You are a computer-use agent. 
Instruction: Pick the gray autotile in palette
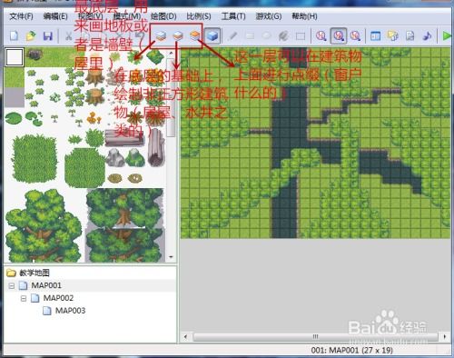pyautogui.click(x=15, y=97)
